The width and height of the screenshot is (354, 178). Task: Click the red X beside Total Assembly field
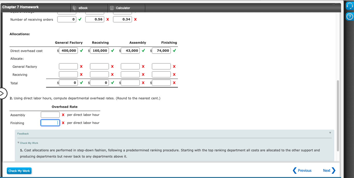[143, 83]
